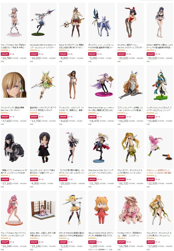This screenshot has height=251, width=174.
Task: Click the 詳細 link under ¥16,000 Xenoblade figure
Action: [31, 61]
